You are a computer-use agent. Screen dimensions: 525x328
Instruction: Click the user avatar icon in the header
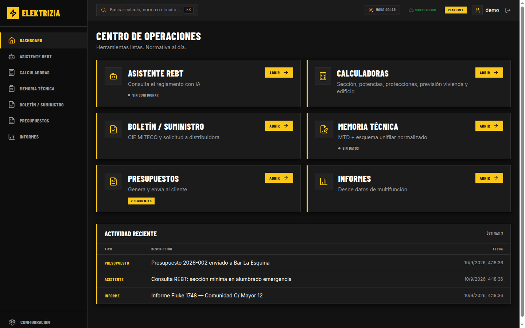point(478,10)
